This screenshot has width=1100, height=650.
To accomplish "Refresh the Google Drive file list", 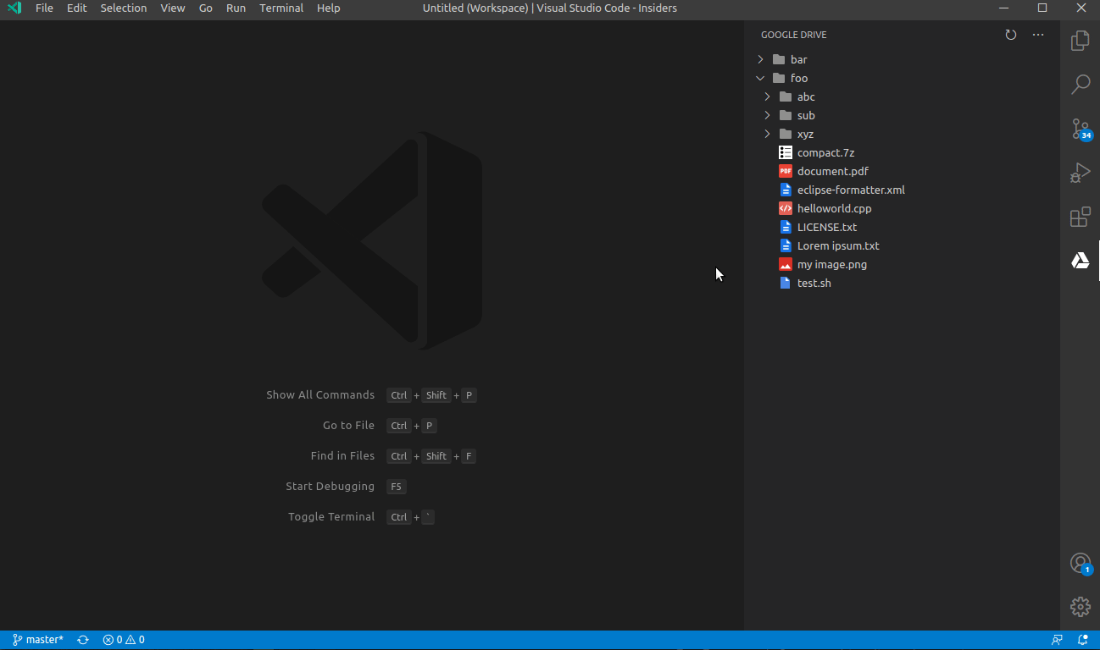I will [x=1010, y=35].
